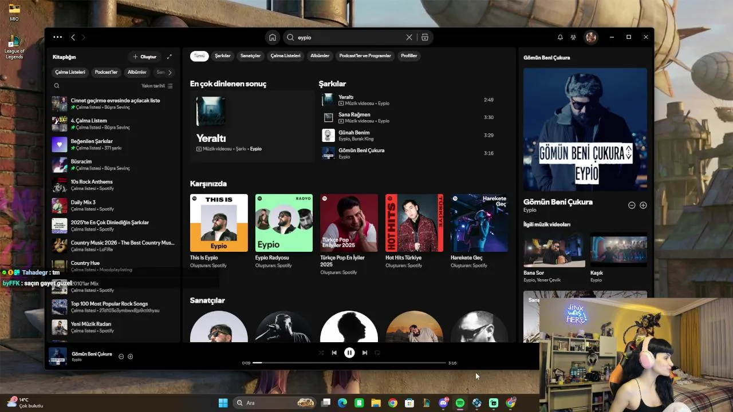Open Daily Mix 3 in the library

point(113,205)
